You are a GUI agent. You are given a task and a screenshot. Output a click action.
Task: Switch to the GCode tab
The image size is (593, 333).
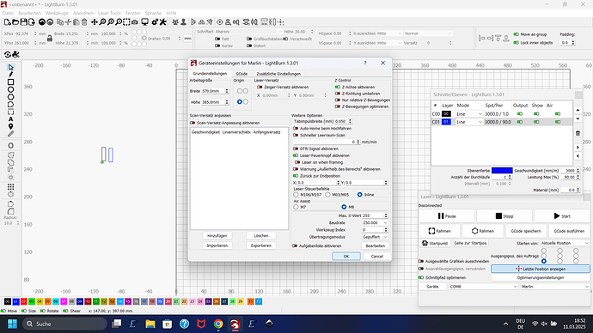241,74
